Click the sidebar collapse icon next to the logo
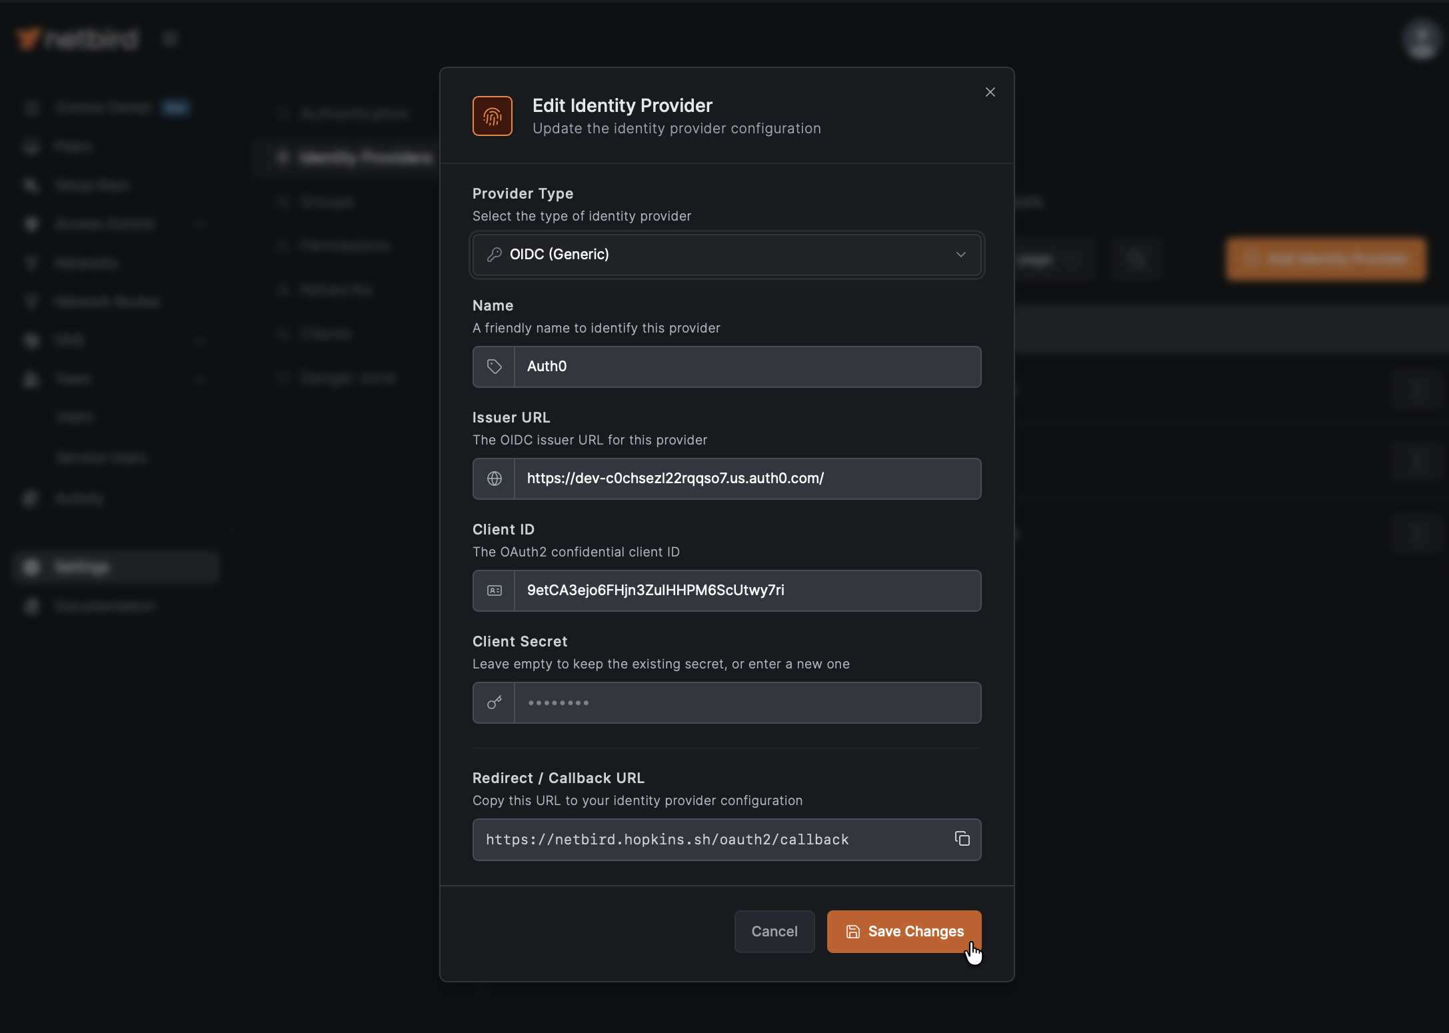 coord(170,38)
